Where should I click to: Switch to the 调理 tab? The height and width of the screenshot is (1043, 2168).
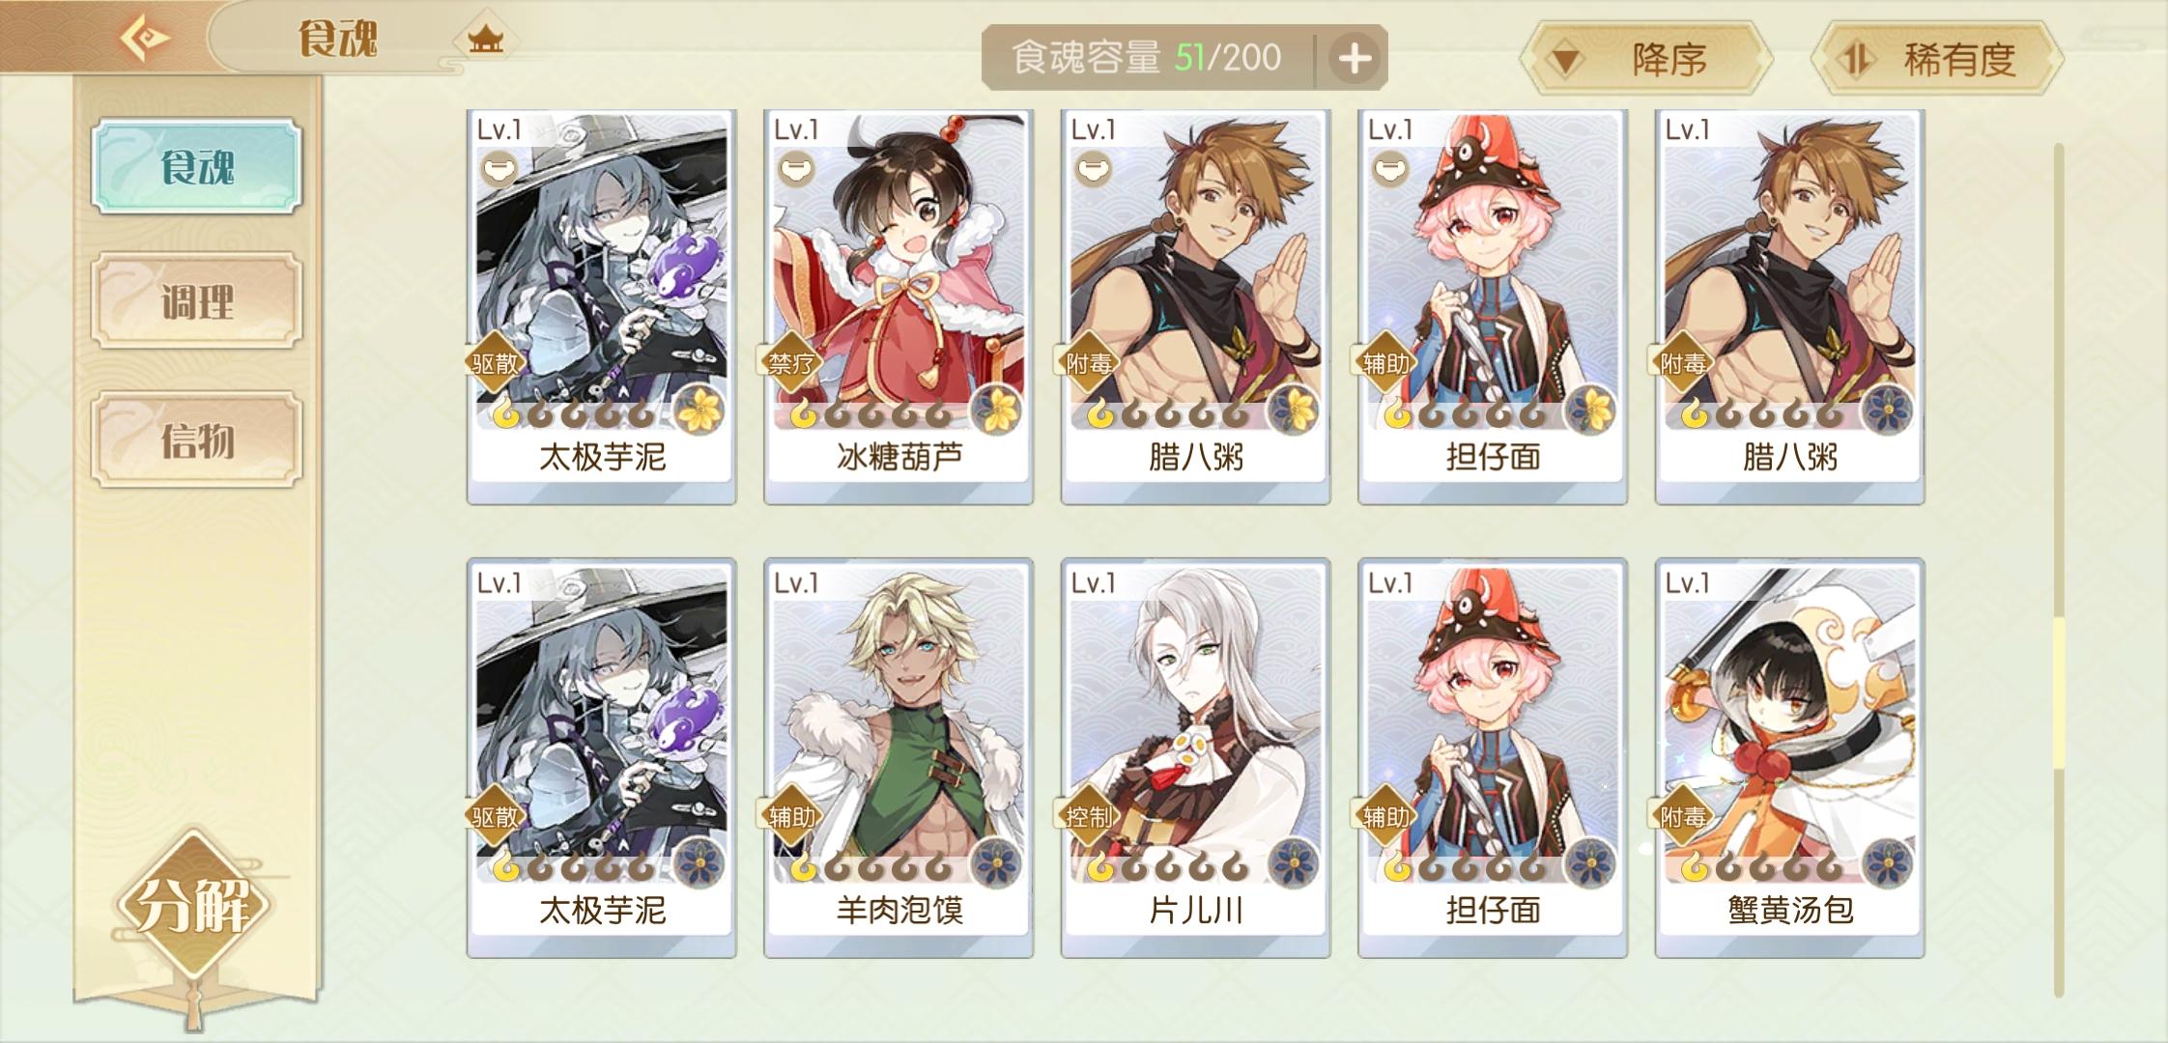(x=197, y=301)
